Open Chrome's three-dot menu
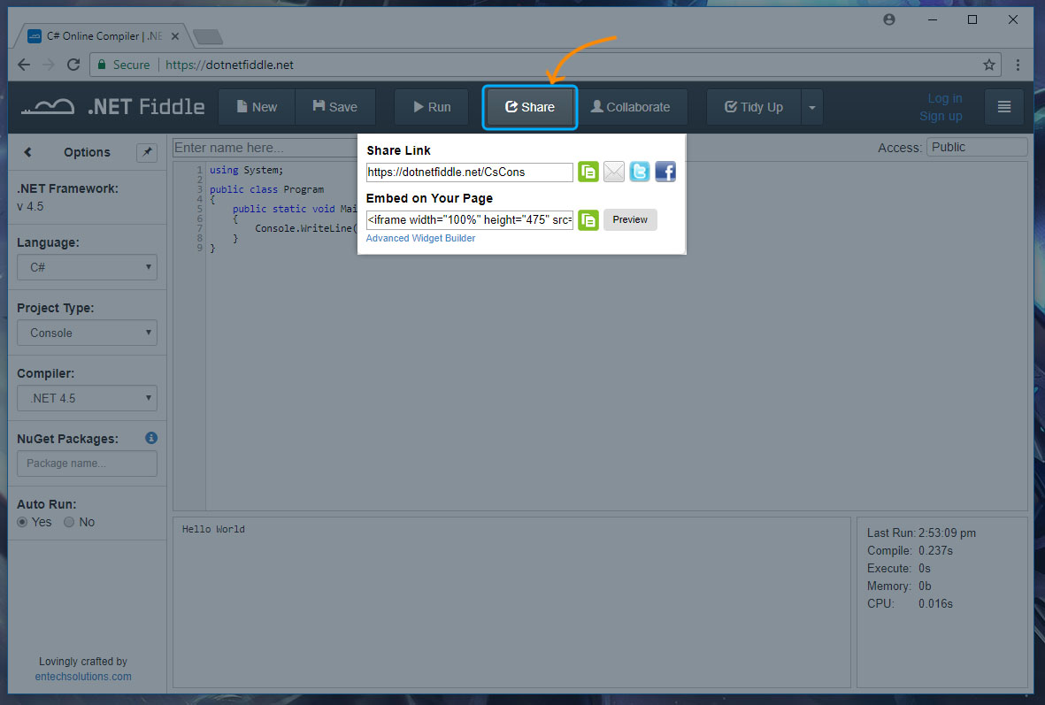Viewport: 1045px width, 705px height. pyautogui.click(x=1018, y=65)
